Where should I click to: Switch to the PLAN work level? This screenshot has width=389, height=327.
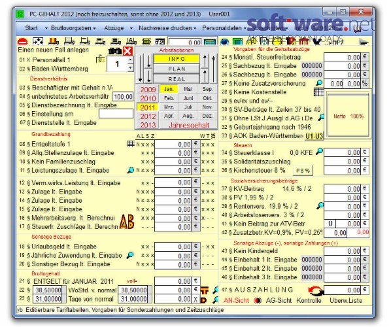[x=177, y=69]
